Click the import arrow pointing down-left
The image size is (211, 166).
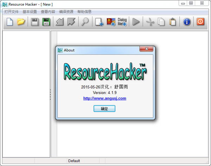point(60,22)
